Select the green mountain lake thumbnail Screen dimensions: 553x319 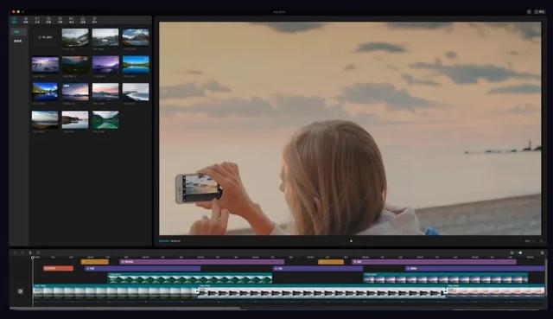[105, 119]
